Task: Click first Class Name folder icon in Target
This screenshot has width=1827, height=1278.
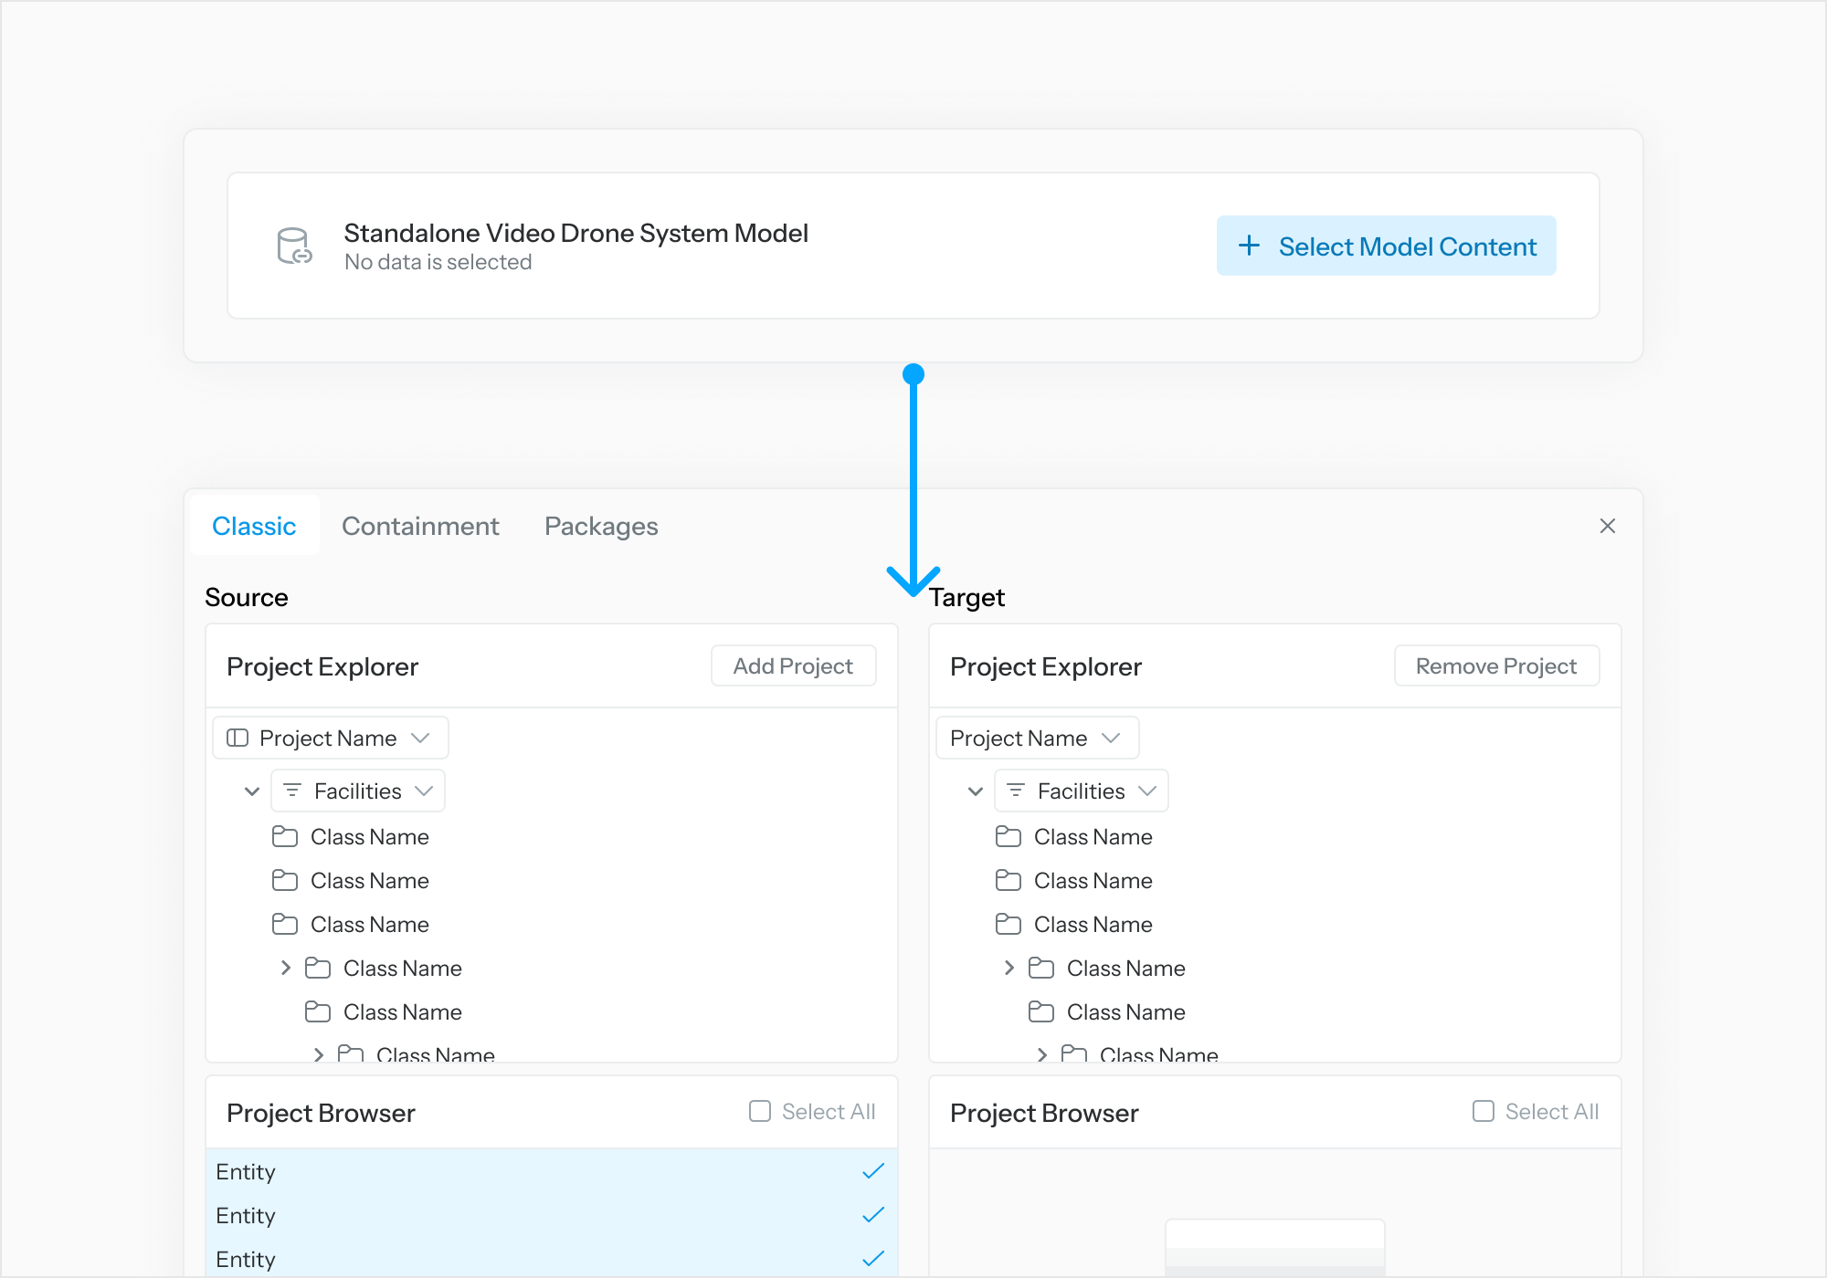Action: click(x=1009, y=836)
